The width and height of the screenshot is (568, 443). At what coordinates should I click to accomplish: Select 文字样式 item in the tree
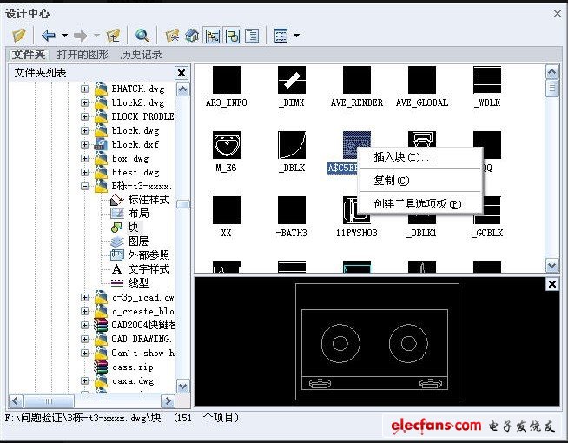pyautogui.click(x=149, y=269)
